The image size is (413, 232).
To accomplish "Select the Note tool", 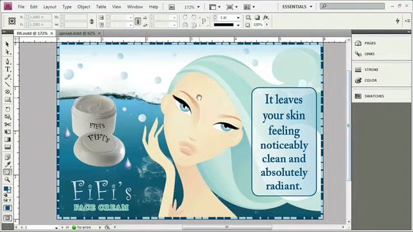I will [7, 157].
